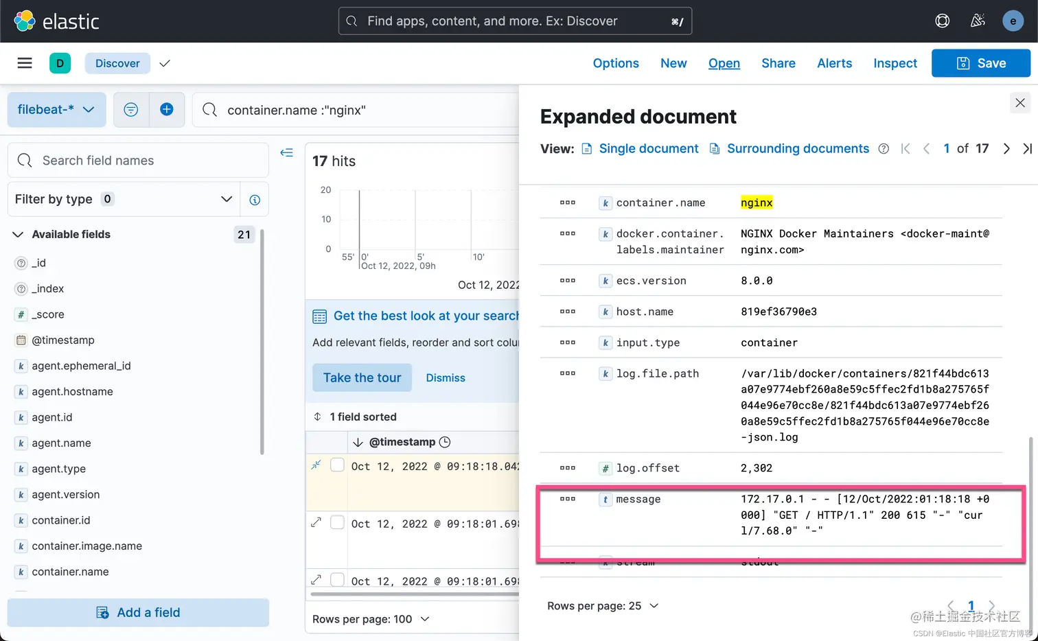The image size is (1038, 641).
Task: Close the Expanded document flyout
Action: point(1020,103)
